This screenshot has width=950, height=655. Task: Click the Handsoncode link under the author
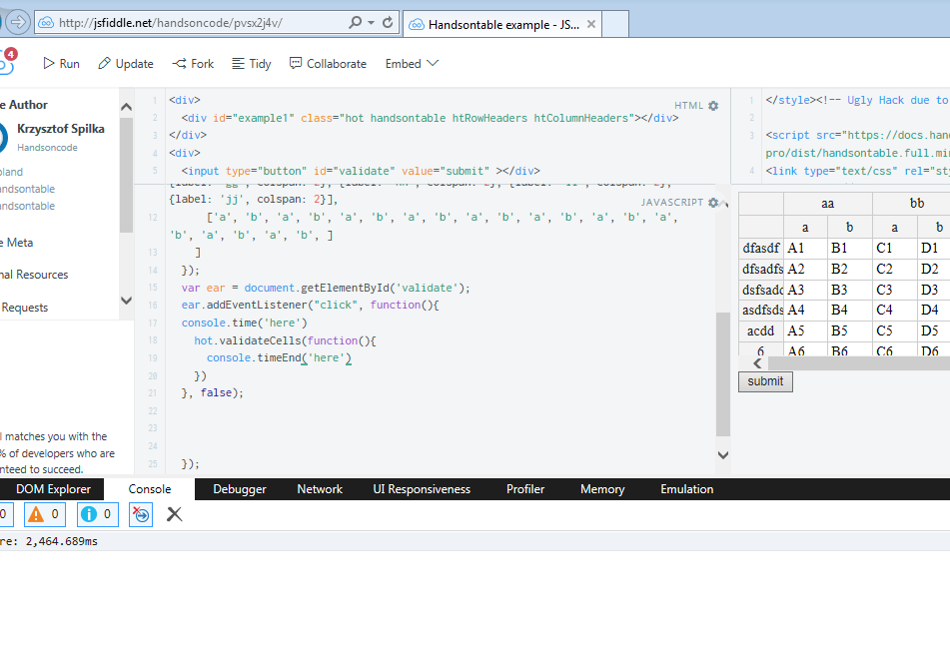[47, 148]
